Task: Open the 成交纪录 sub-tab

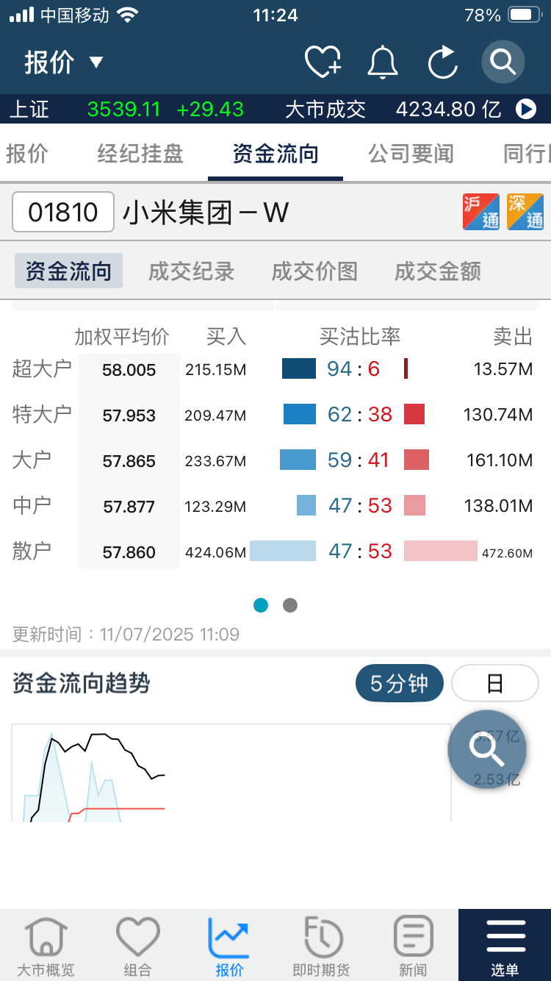Action: coord(191,271)
